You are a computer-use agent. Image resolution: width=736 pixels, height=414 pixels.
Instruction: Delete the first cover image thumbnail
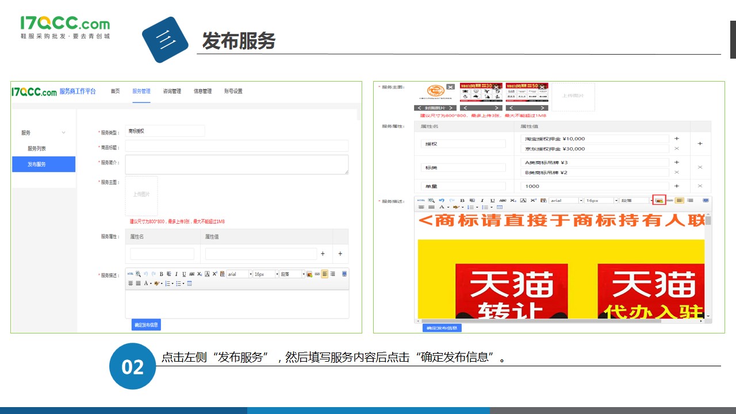click(450, 87)
